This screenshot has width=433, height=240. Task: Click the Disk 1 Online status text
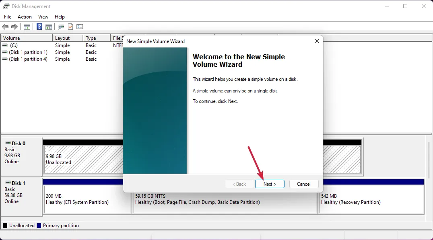click(x=12, y=201)
